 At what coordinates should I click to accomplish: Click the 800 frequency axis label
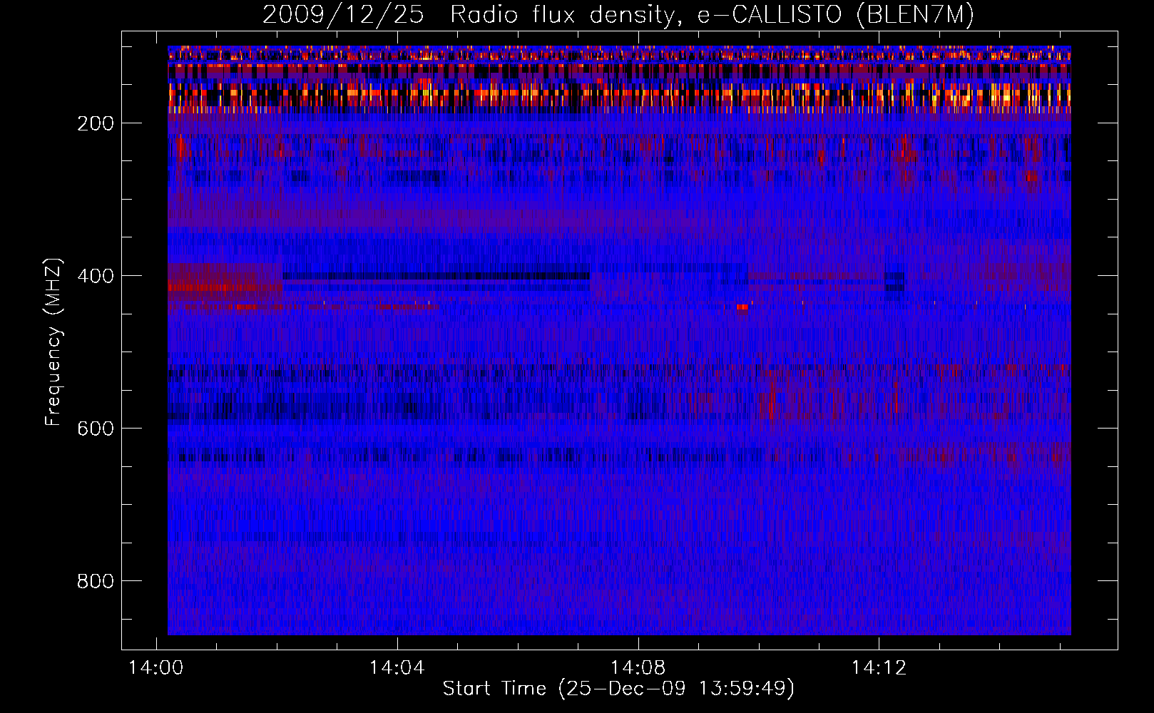click(96, 581)
